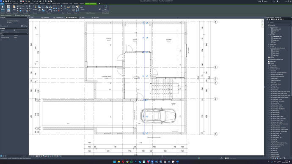Open the Annotate ribbon tab
The image size is (292, 164).
click(x=42, y=3)
